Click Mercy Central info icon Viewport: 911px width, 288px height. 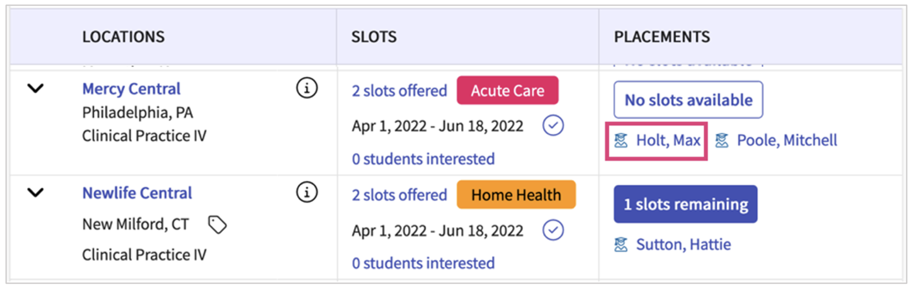click(x=307, y=88)
